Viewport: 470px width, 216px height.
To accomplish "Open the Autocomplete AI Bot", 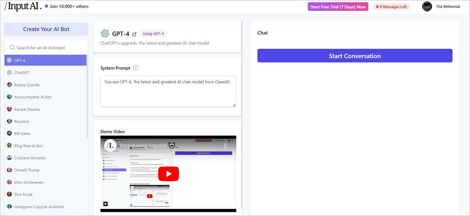I will point(32,97).
